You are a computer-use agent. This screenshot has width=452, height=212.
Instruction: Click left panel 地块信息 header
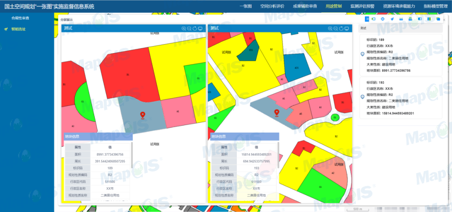click(x=98, y=137)
